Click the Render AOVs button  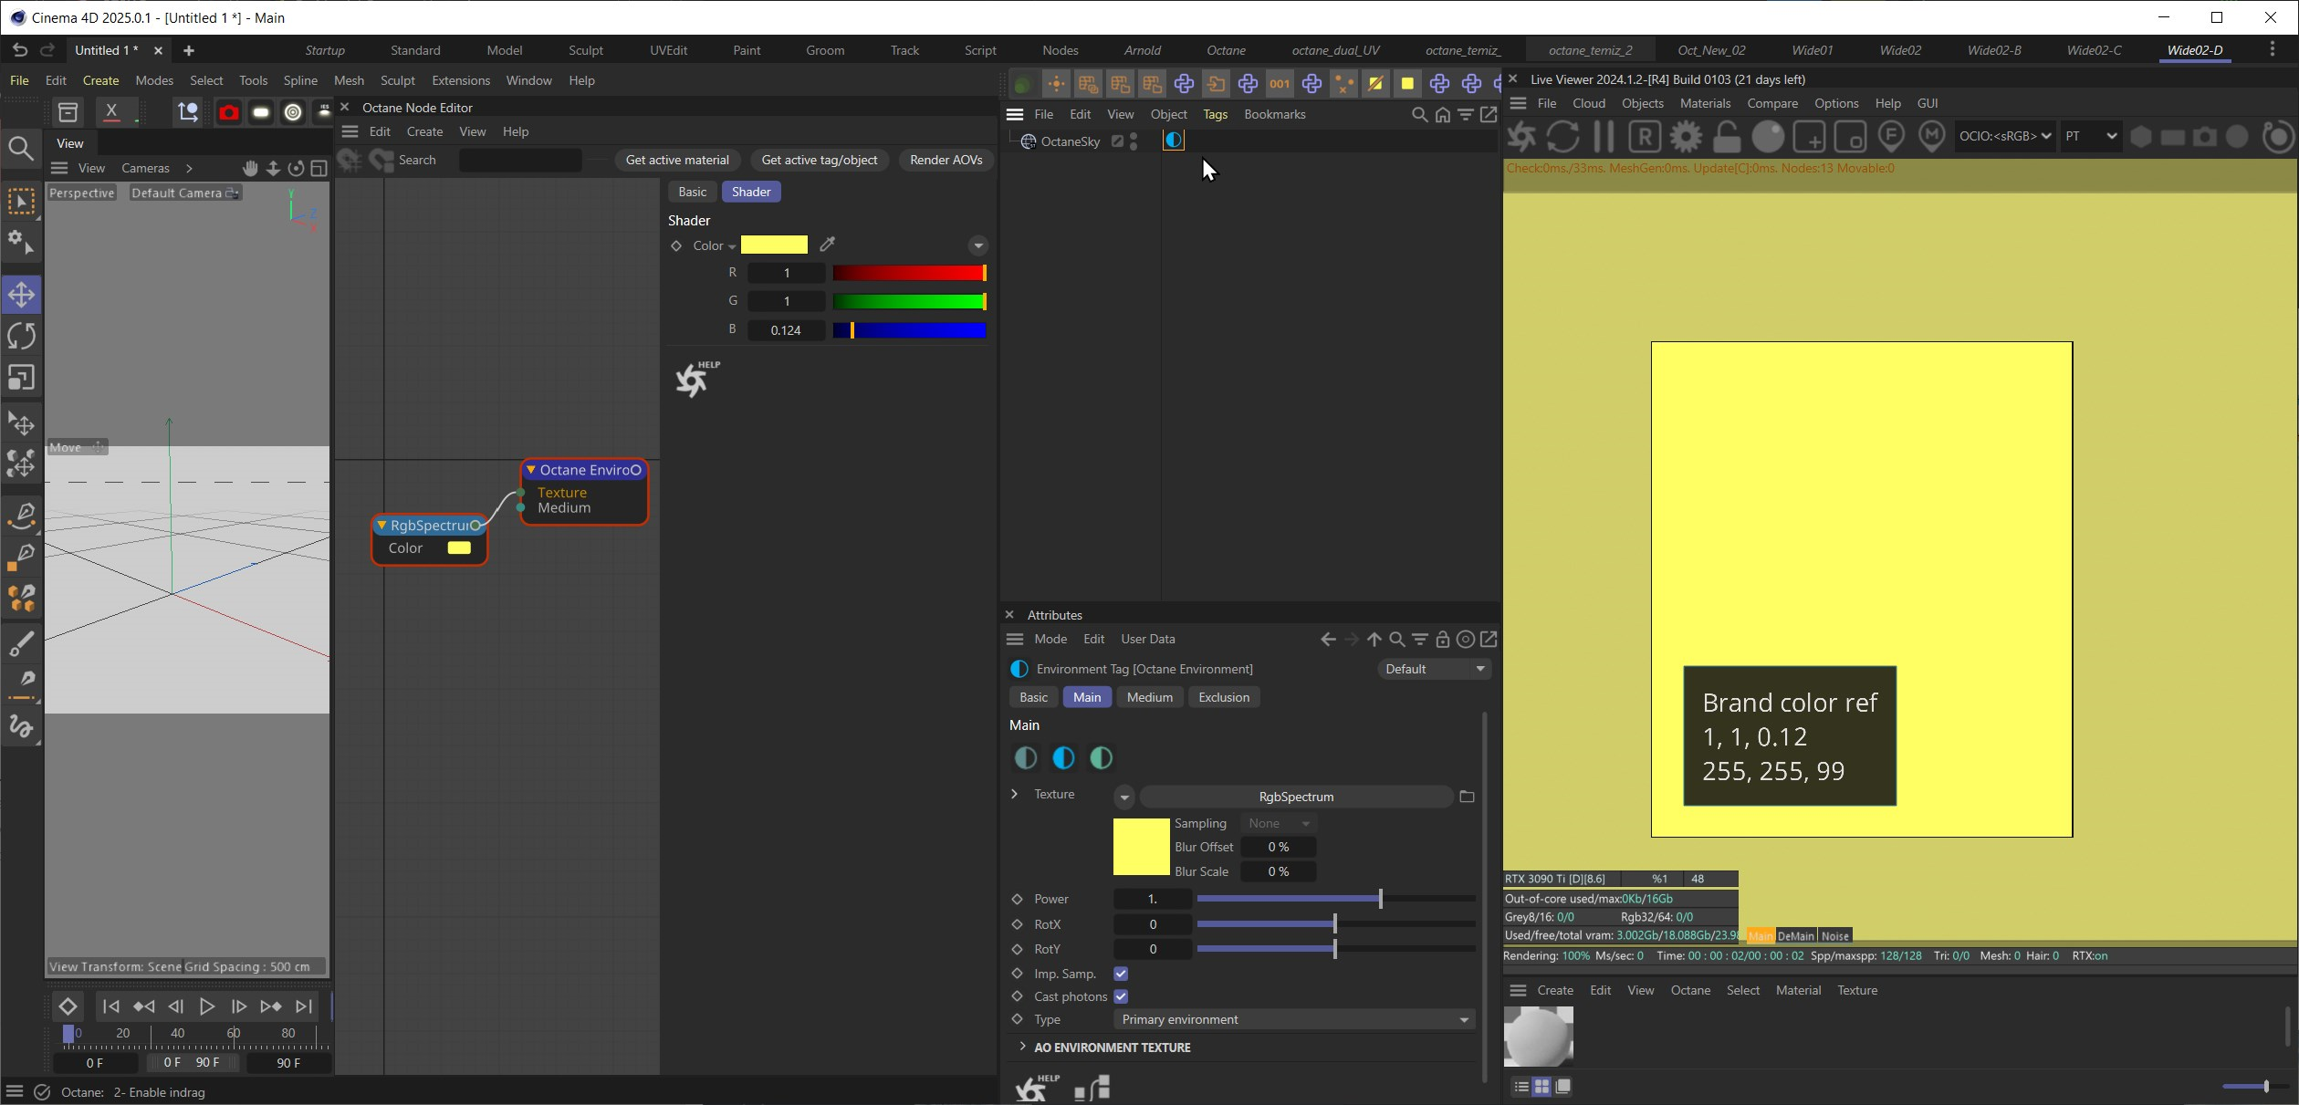click(946, 160)
